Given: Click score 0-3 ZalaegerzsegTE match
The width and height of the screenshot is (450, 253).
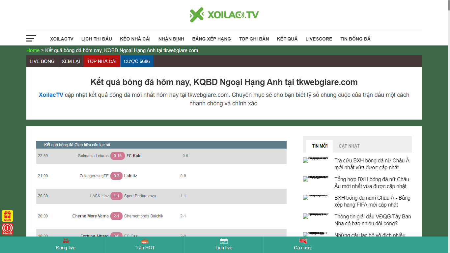Looking at the screenshot, I should tap(116, 176).
